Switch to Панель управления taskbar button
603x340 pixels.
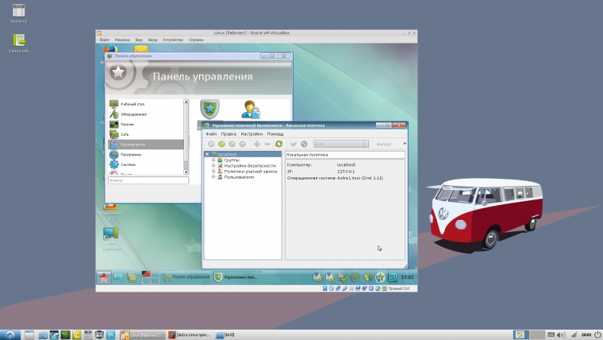click(186, 276)
